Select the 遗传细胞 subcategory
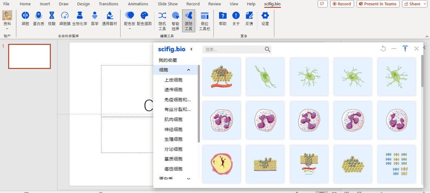Screen dimensions: 430x193 [173, 90]
